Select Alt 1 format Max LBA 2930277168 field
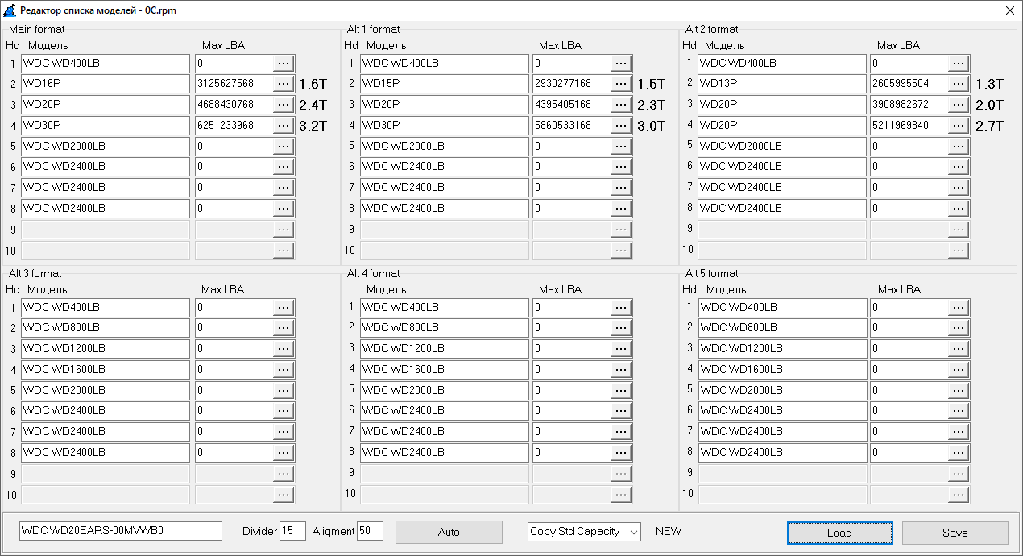This screenshot has width=1023, height=556. [572, 84]
